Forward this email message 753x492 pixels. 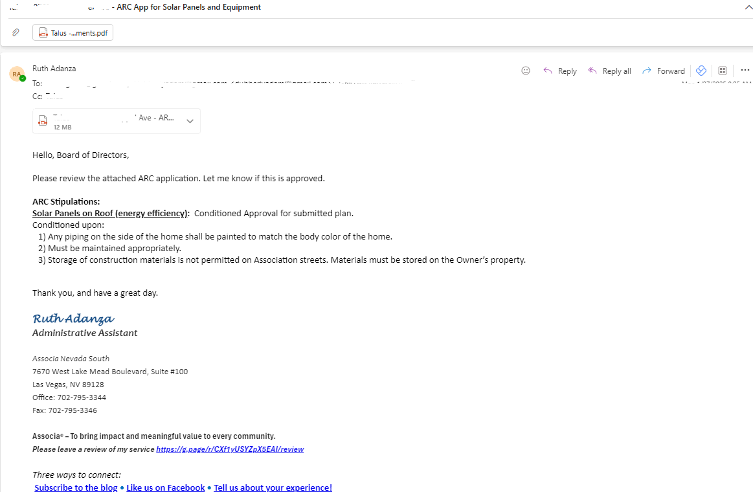663,71
